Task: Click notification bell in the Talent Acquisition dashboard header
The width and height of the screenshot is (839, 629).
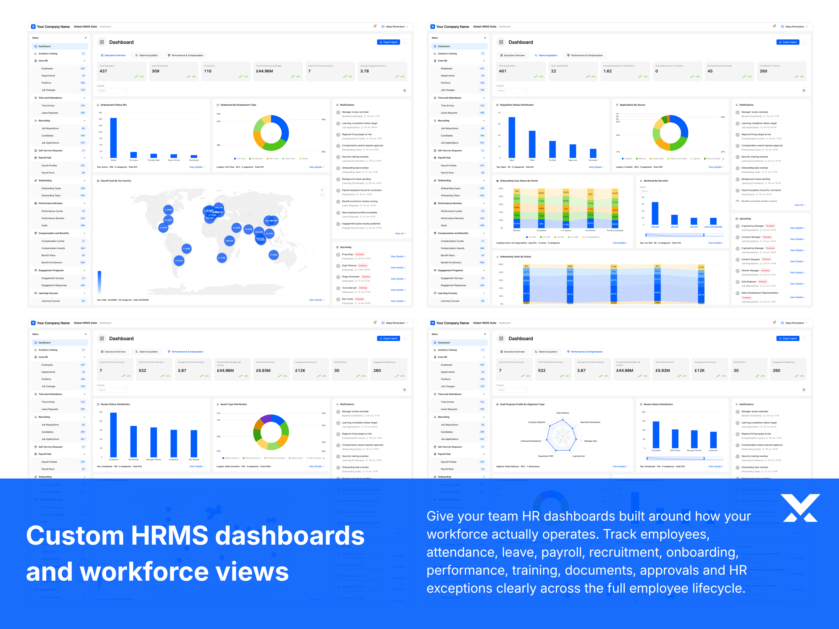Action: point(775,26)
